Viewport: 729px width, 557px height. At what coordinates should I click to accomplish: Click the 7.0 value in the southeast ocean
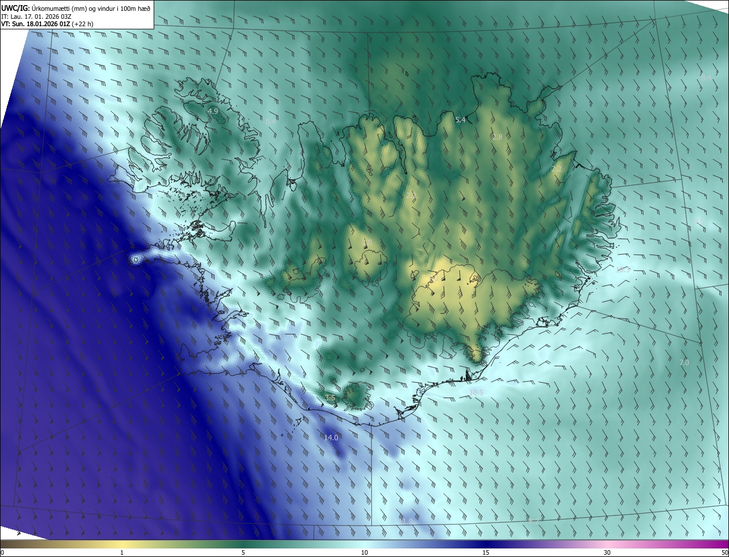pyautogui.click(x=684, y=362)
